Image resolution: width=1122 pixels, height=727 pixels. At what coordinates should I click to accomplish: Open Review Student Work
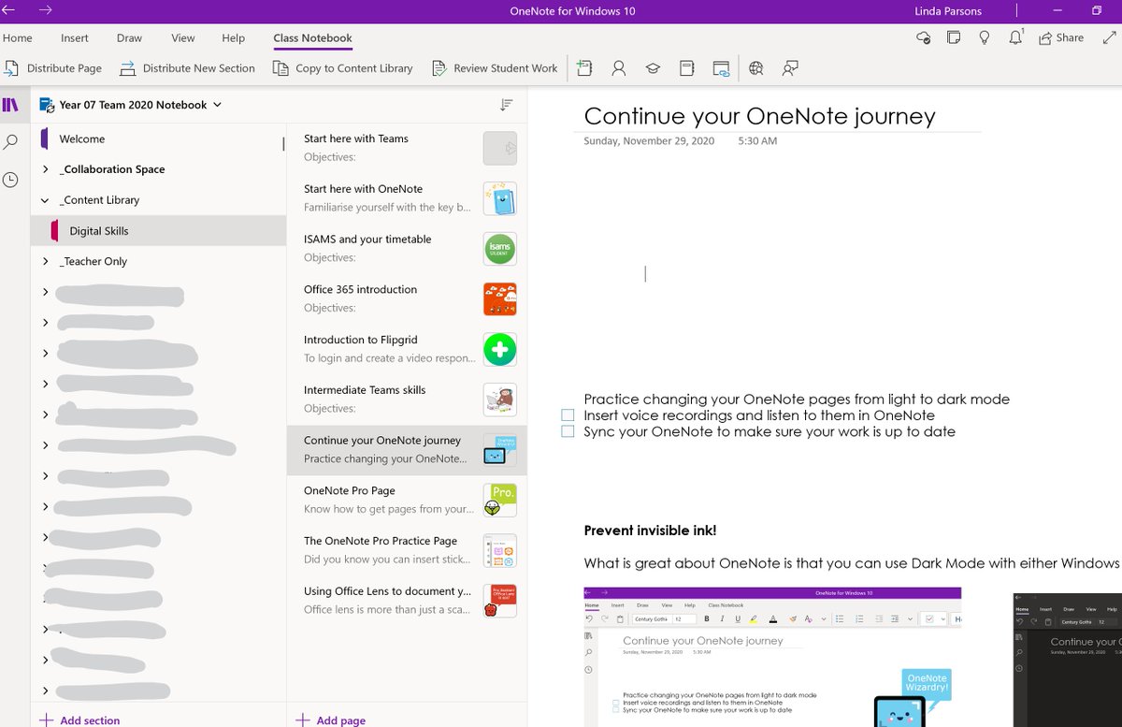point(495,68)
